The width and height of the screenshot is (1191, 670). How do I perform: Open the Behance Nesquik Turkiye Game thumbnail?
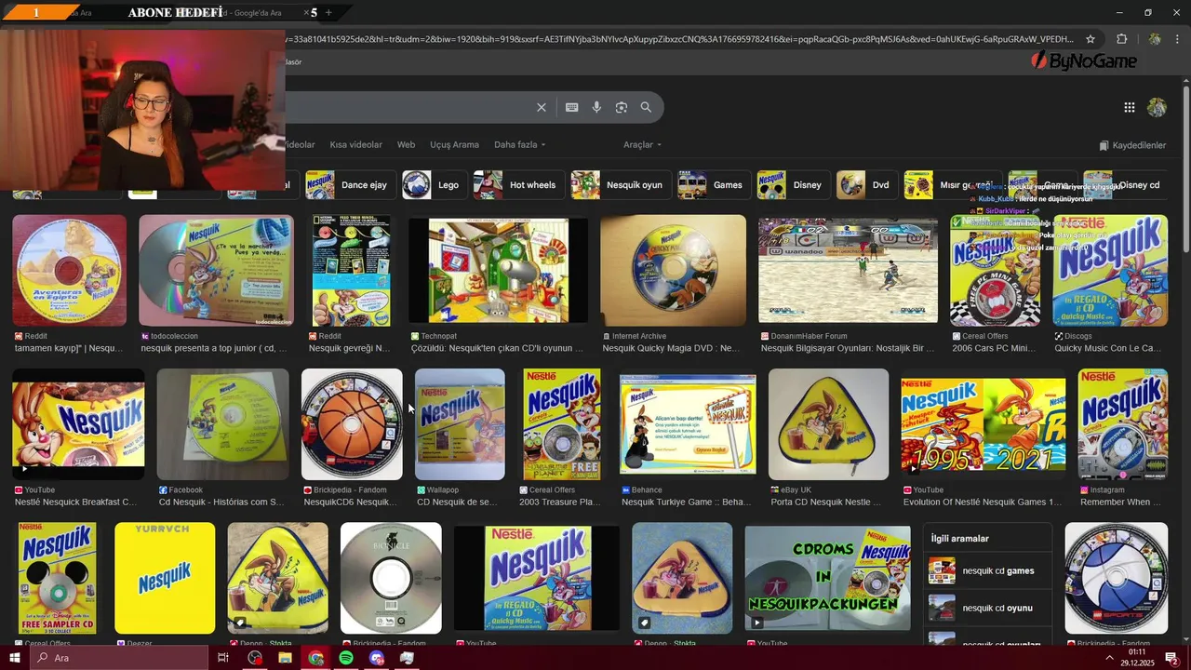pos(688,424)
